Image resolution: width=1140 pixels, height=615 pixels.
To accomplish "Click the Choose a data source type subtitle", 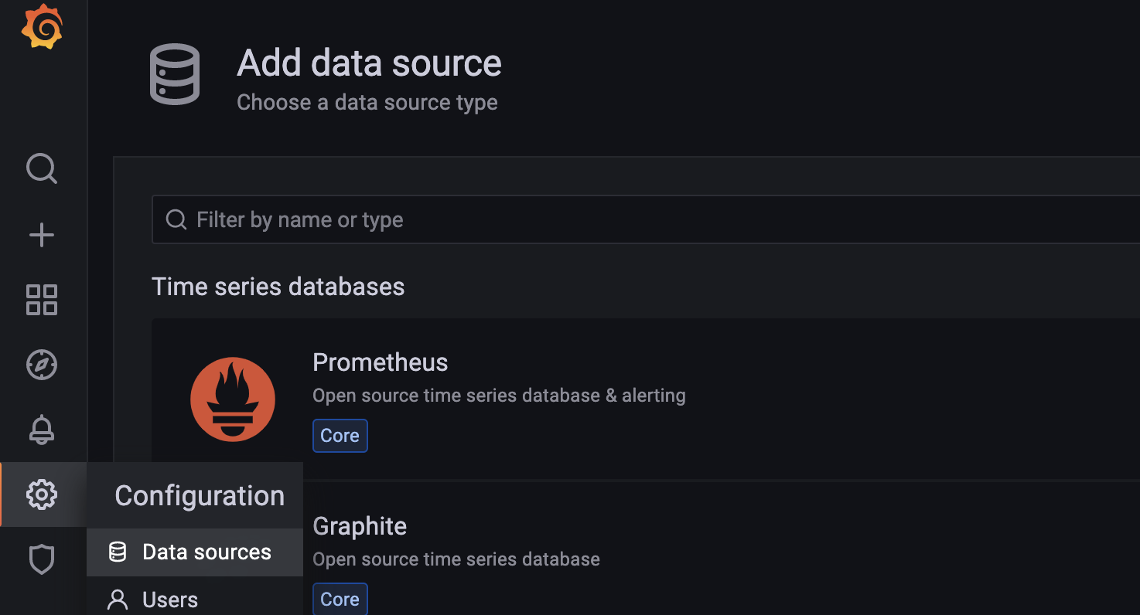I will tap(367, 103).
